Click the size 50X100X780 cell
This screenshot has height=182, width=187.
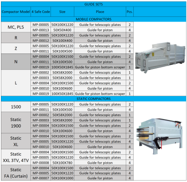[62, 163]
